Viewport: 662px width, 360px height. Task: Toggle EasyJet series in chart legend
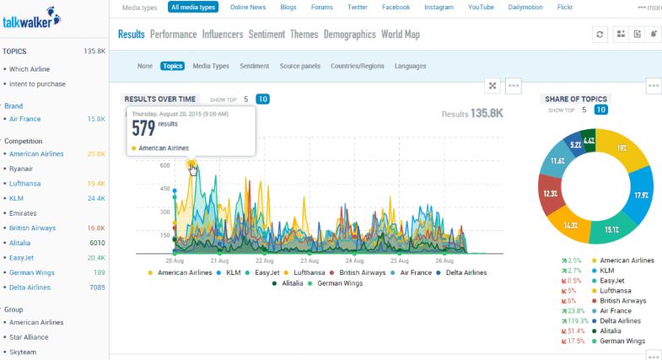262,272
